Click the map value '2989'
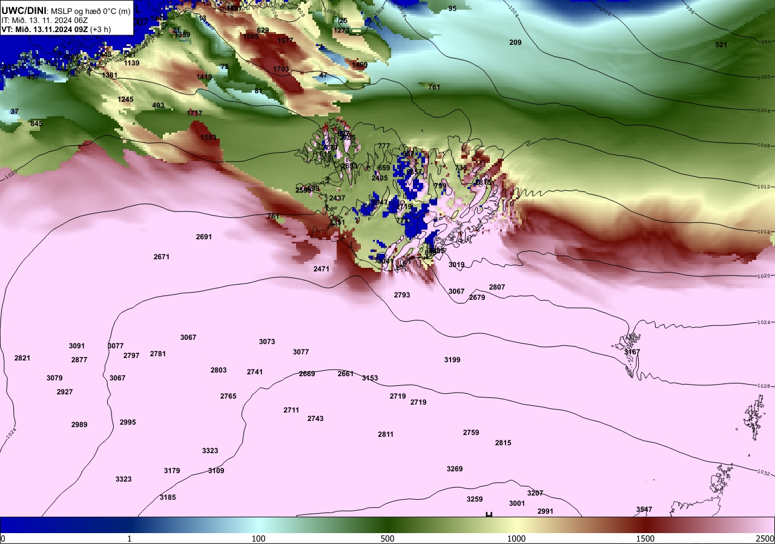Image resolution: width=775 pixels, height=544 pixels. click(79, 425)
